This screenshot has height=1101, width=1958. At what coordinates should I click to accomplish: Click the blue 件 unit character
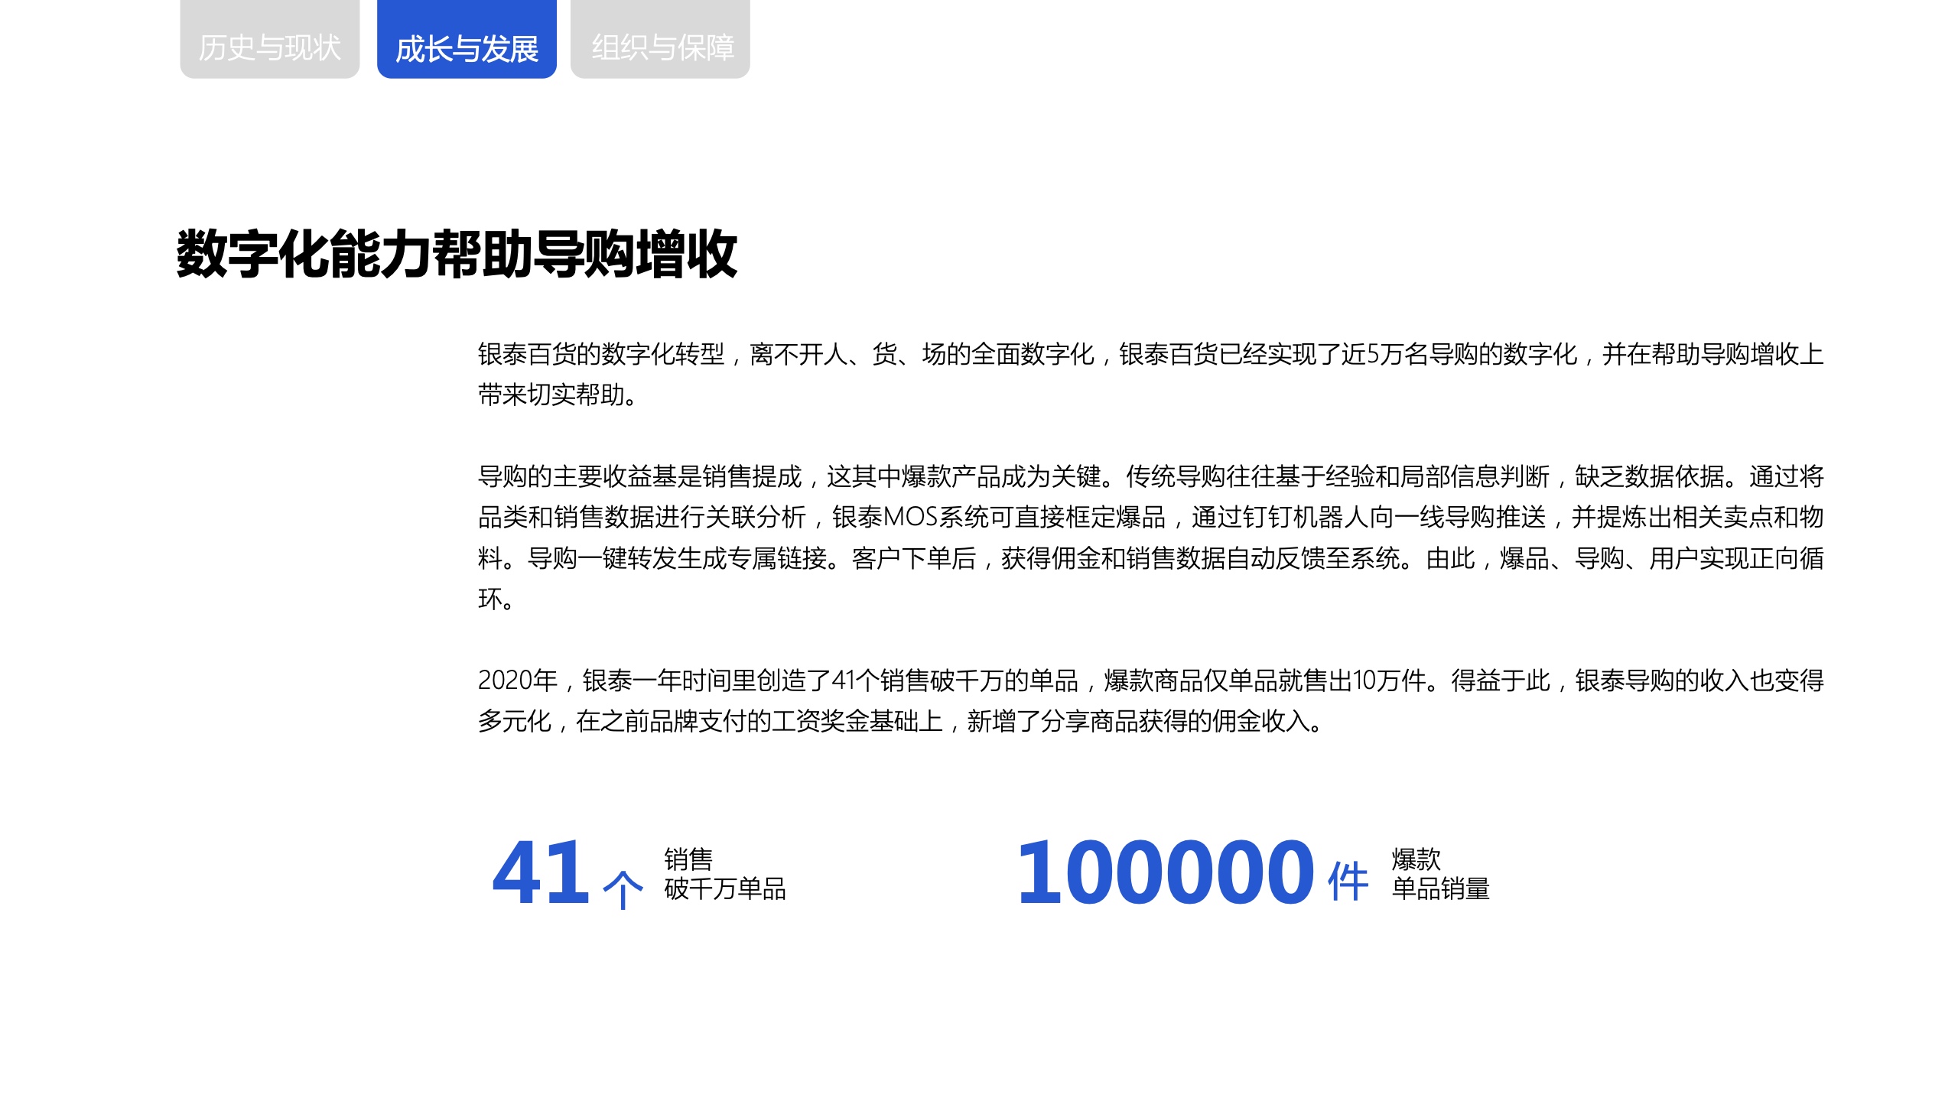pos(1348,882)
